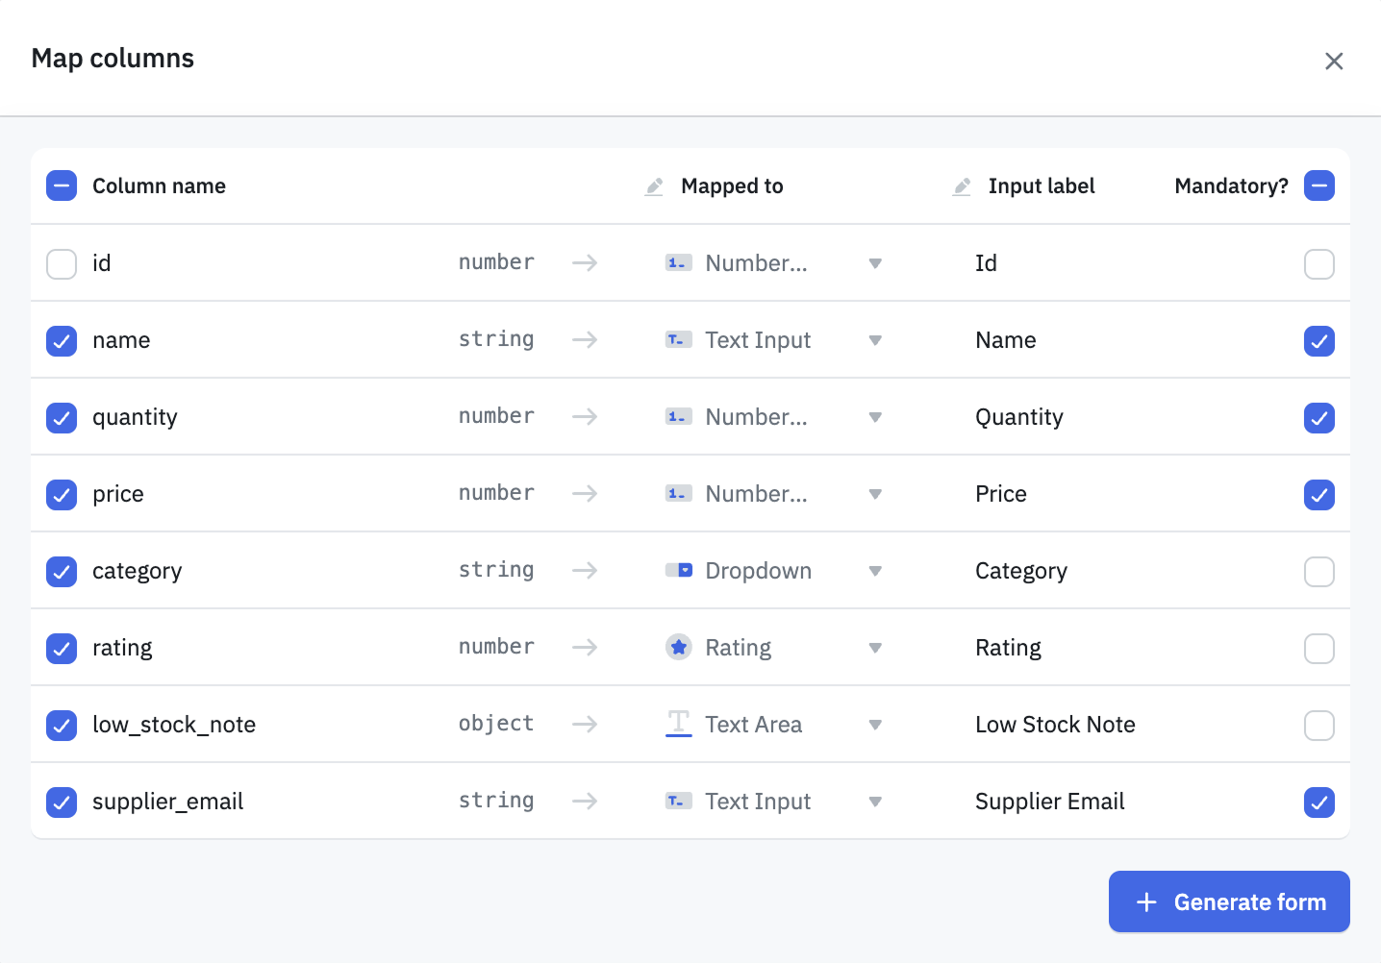Click the Text Area icon for low_stock_note
This screenshot has width=1381, height=963.
pos(679,724)
